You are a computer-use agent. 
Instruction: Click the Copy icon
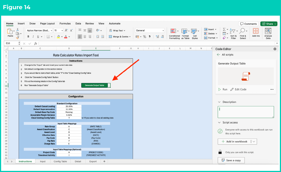[x=17, y=34]
